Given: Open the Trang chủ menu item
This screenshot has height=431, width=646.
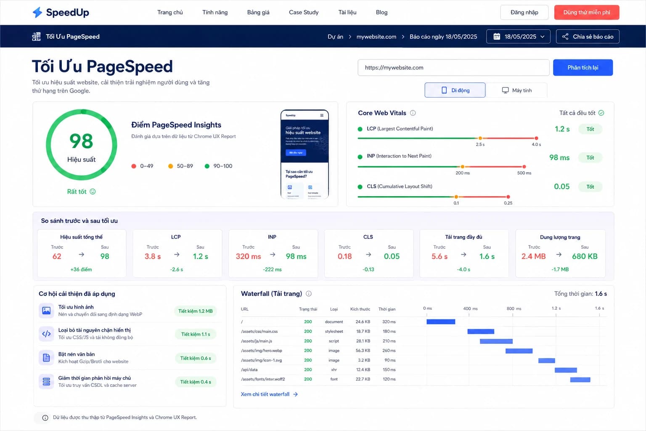Looking at the screenshot, I should (x=170, y=12).
